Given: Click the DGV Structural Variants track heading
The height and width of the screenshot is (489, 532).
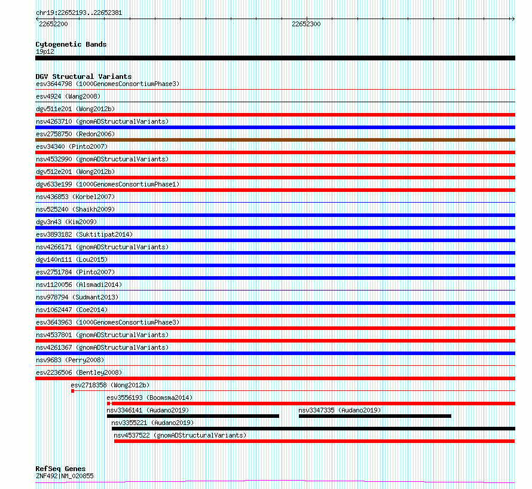Looking at the screenshot, I should pos(84,77).
